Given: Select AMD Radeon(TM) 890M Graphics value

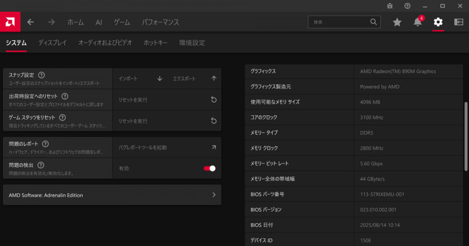Looking at the screenshot, I should 398,71.
